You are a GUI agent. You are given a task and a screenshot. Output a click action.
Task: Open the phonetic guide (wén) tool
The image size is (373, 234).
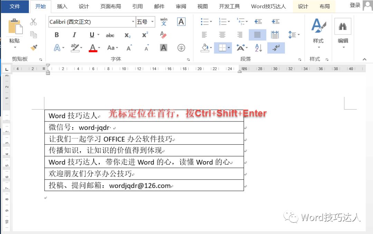[164, 22]
